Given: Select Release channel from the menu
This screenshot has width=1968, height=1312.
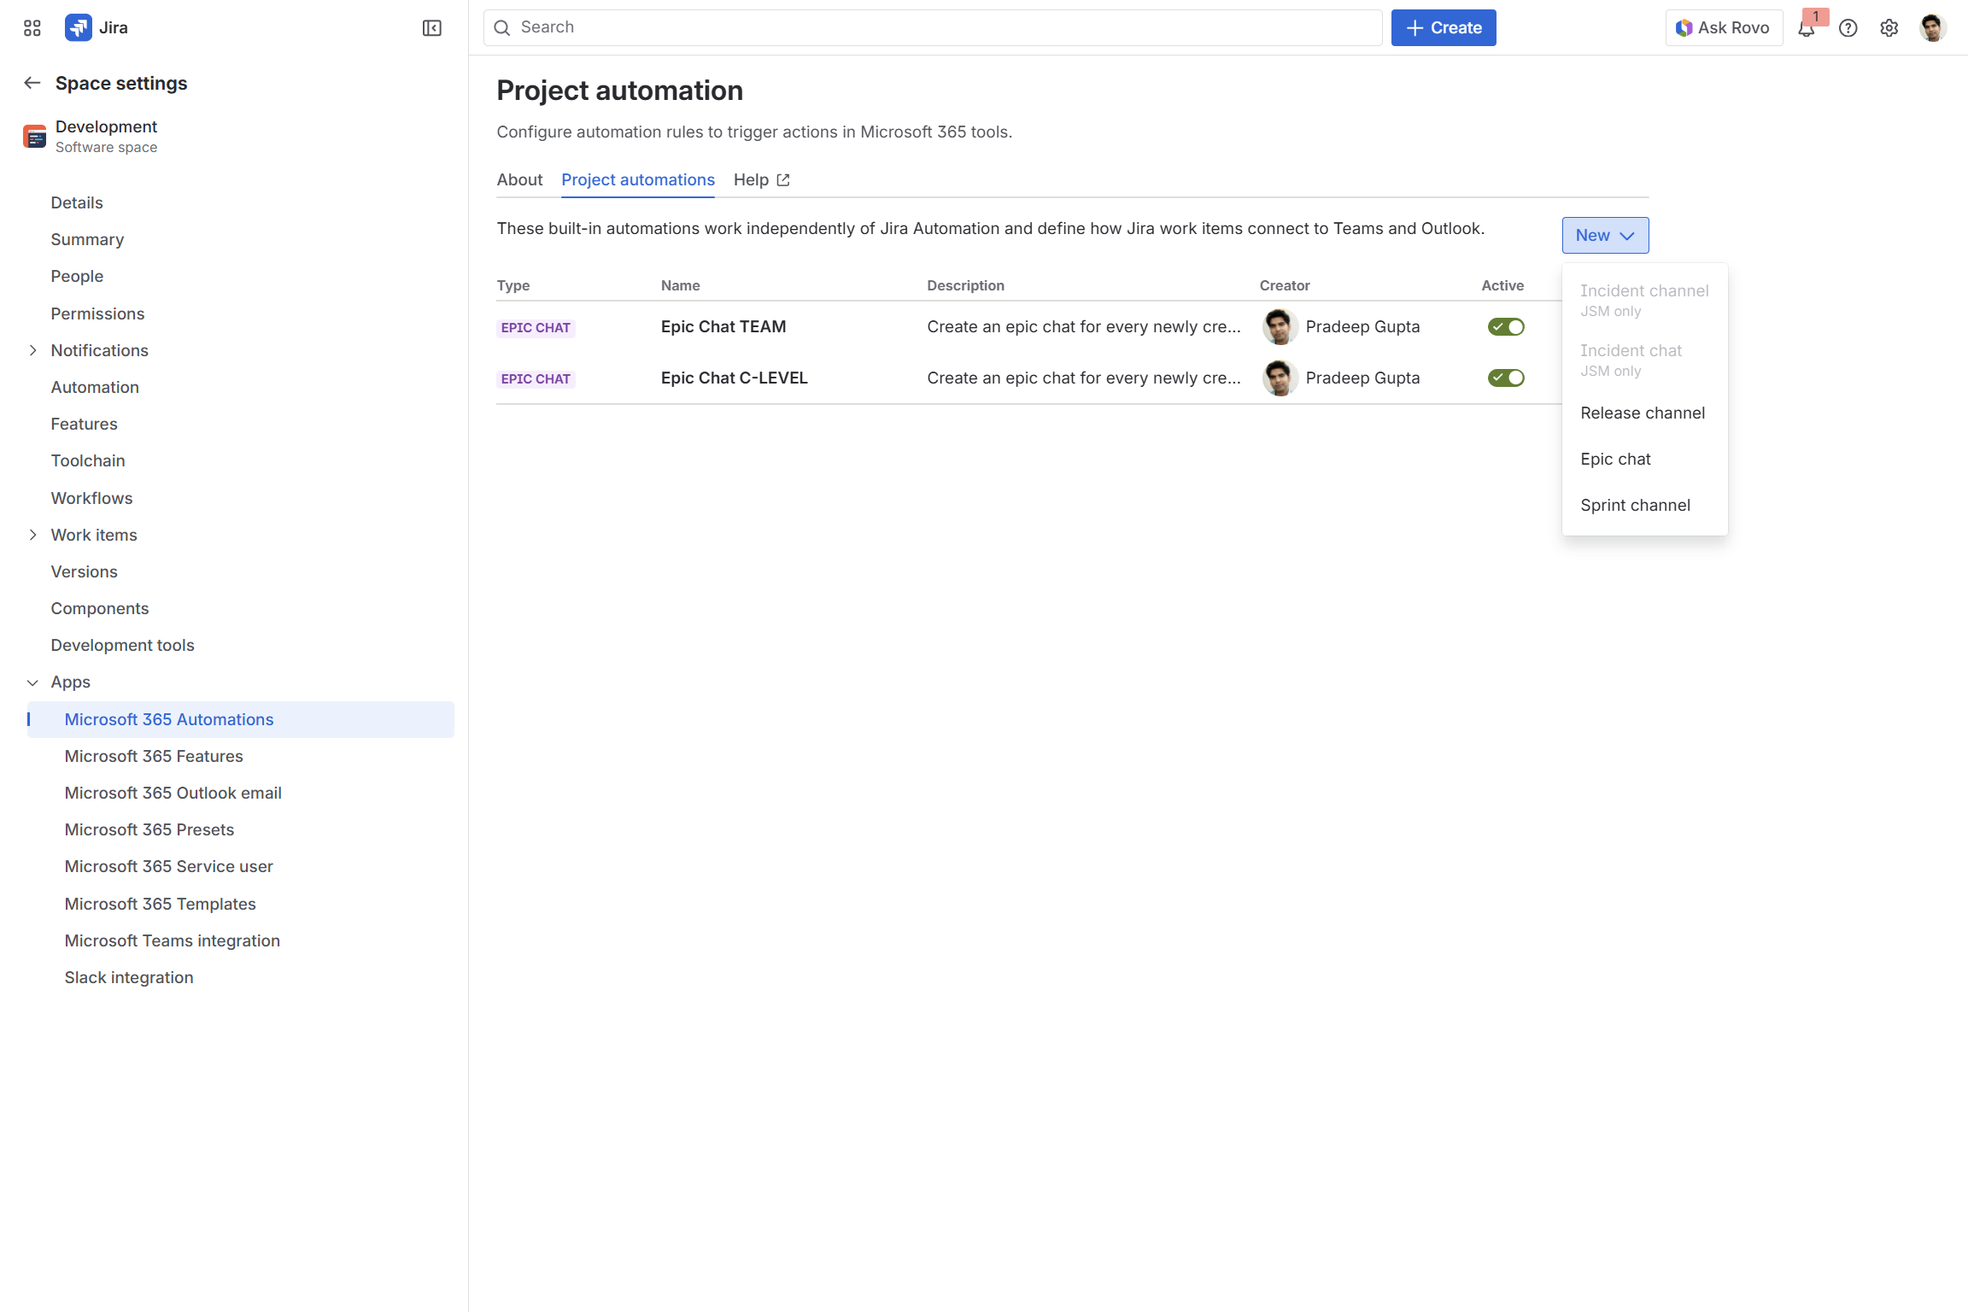Looking at the screenshot, I should click(x=1642, y=413).
